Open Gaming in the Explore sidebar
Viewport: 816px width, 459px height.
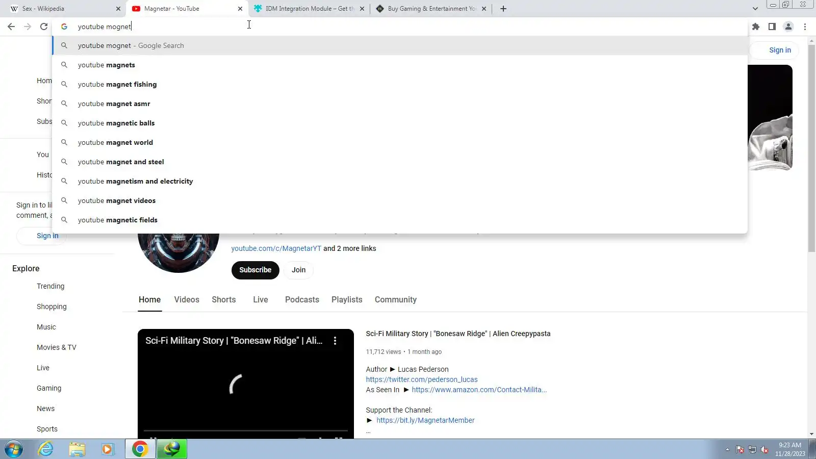click(49, 388)
